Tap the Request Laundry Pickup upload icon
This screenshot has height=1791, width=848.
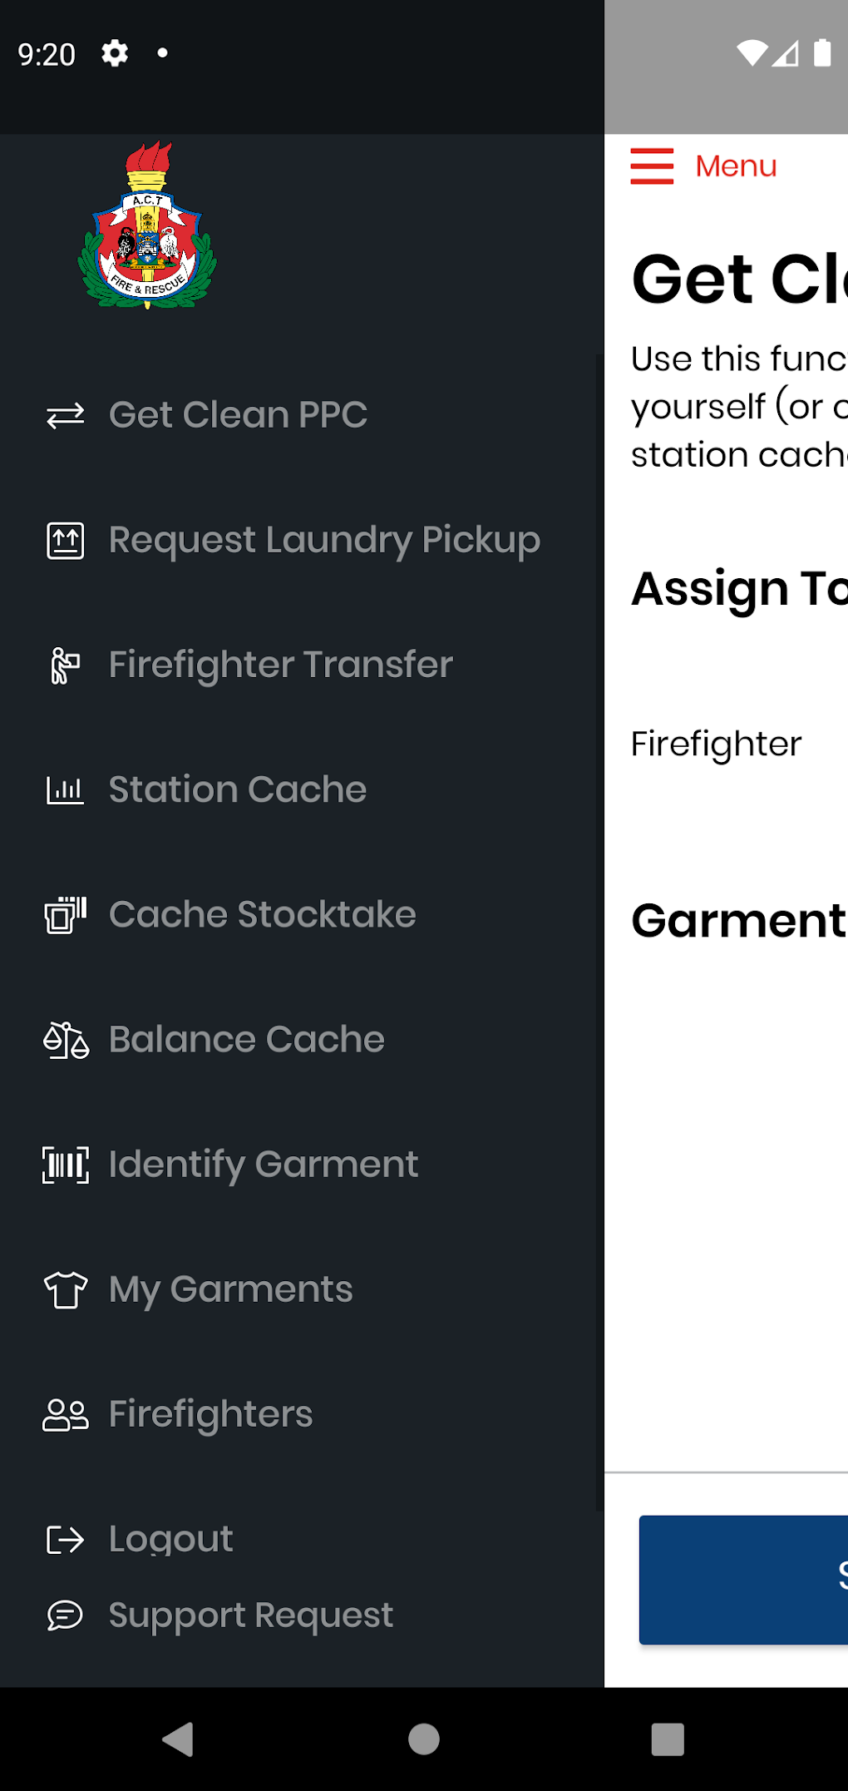65,541
